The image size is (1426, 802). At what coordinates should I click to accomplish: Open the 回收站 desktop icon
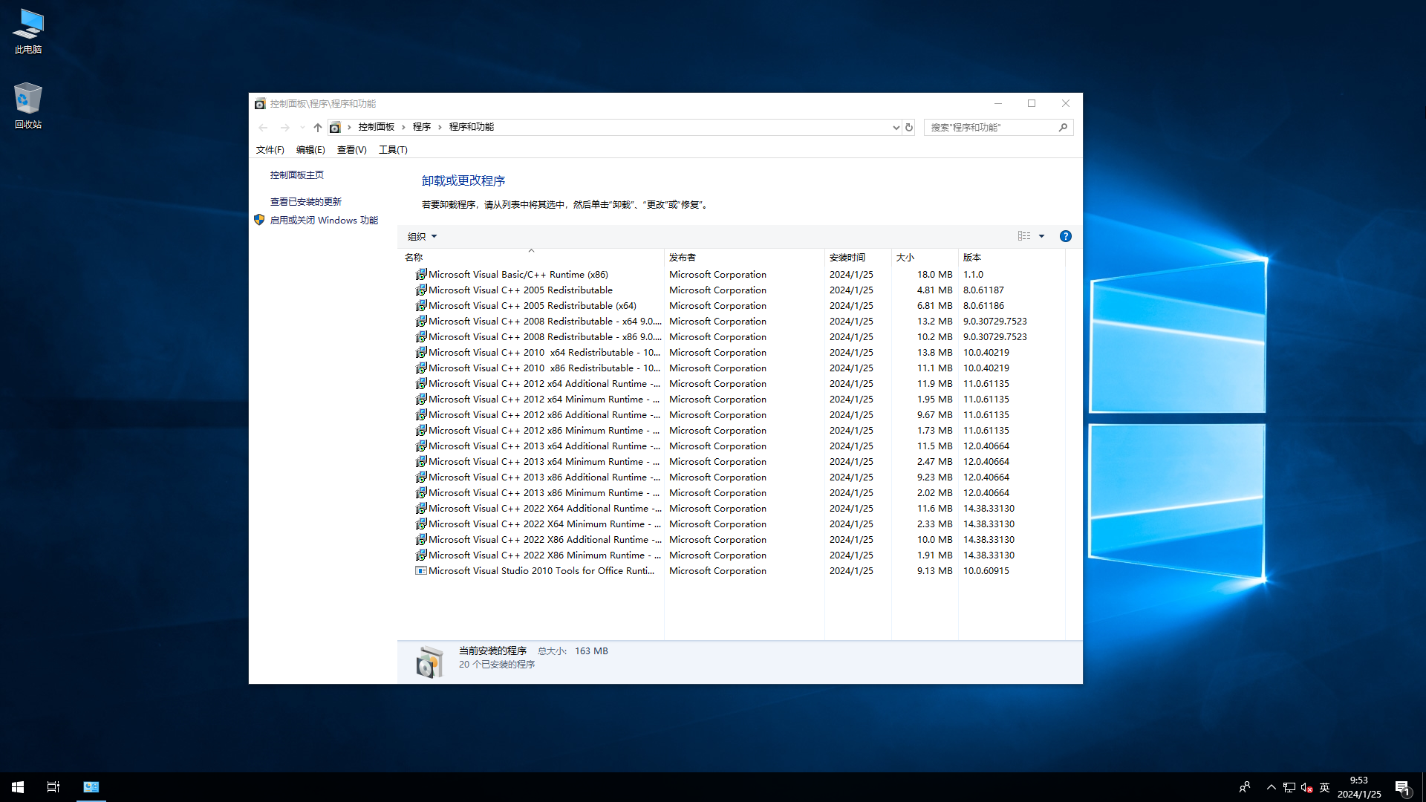pyautogui.click(x=27, y=100)
